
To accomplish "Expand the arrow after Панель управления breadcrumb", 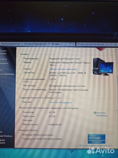I will (22, 44).
